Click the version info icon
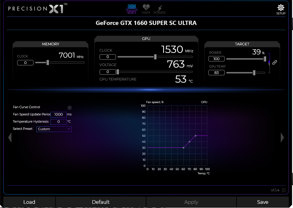The width and height of the screenshot is (293, 208). point(284,190)
